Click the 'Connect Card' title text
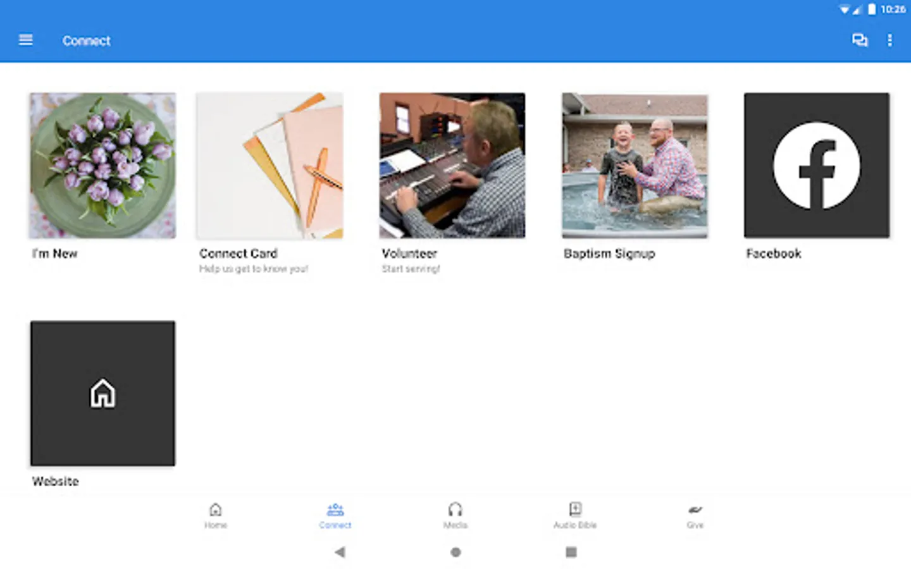This screenshot has height=569, width=911. point(239,254)
